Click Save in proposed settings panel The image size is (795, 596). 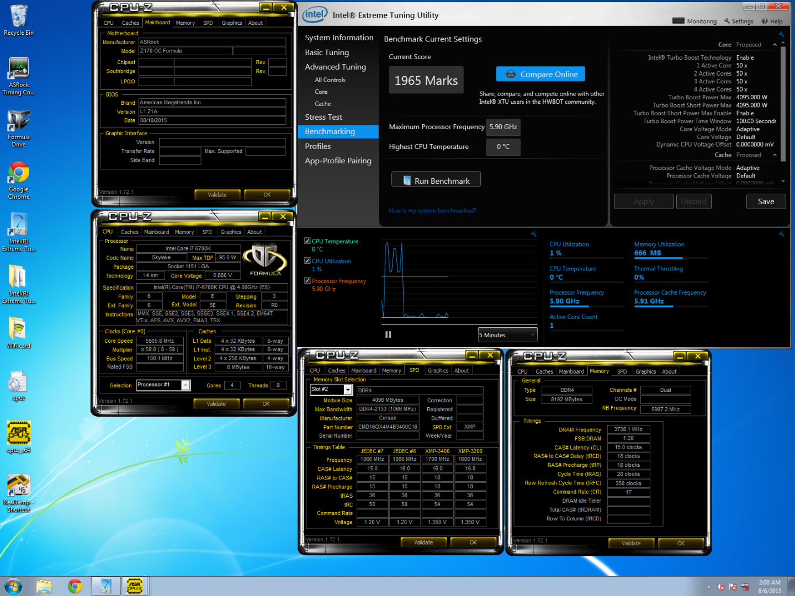[x=766, y=201]
